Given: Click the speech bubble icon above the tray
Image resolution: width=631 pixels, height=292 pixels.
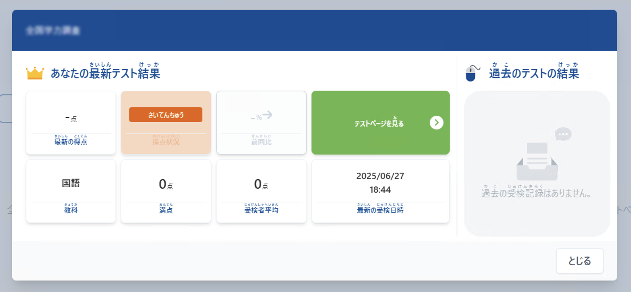Looking at the screenshot, I should click(x=563, y=134).
